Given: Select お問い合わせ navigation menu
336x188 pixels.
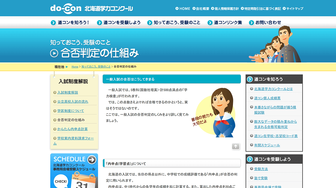Looking at the screenshot, I should click(265, 23).
